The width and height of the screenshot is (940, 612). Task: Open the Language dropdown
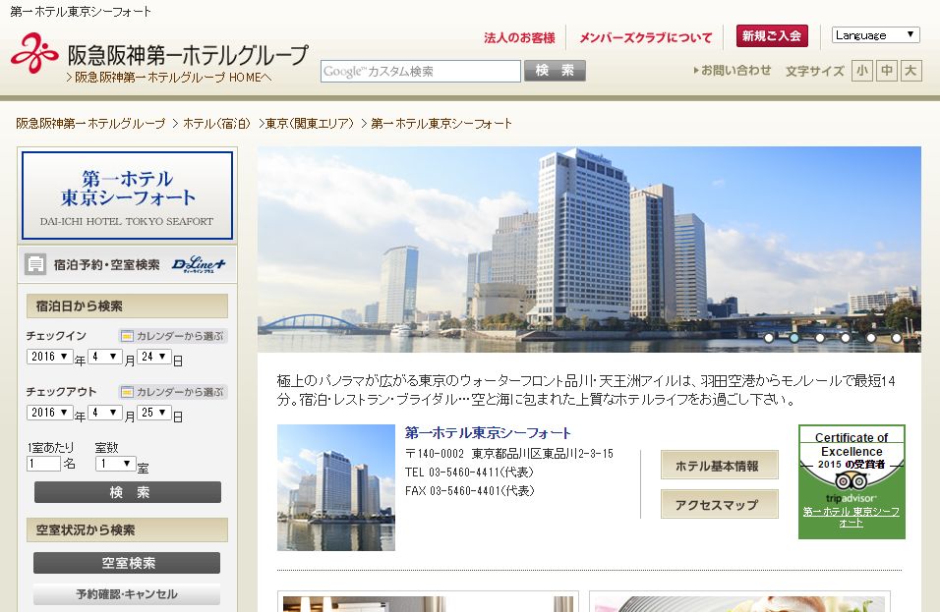point(876,34)
